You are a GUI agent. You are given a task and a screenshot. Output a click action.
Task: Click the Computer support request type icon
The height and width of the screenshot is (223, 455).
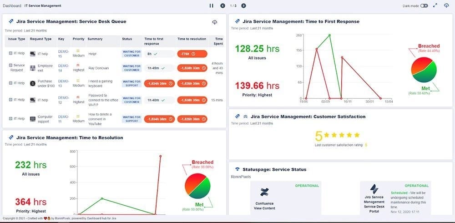coord(33,118)
